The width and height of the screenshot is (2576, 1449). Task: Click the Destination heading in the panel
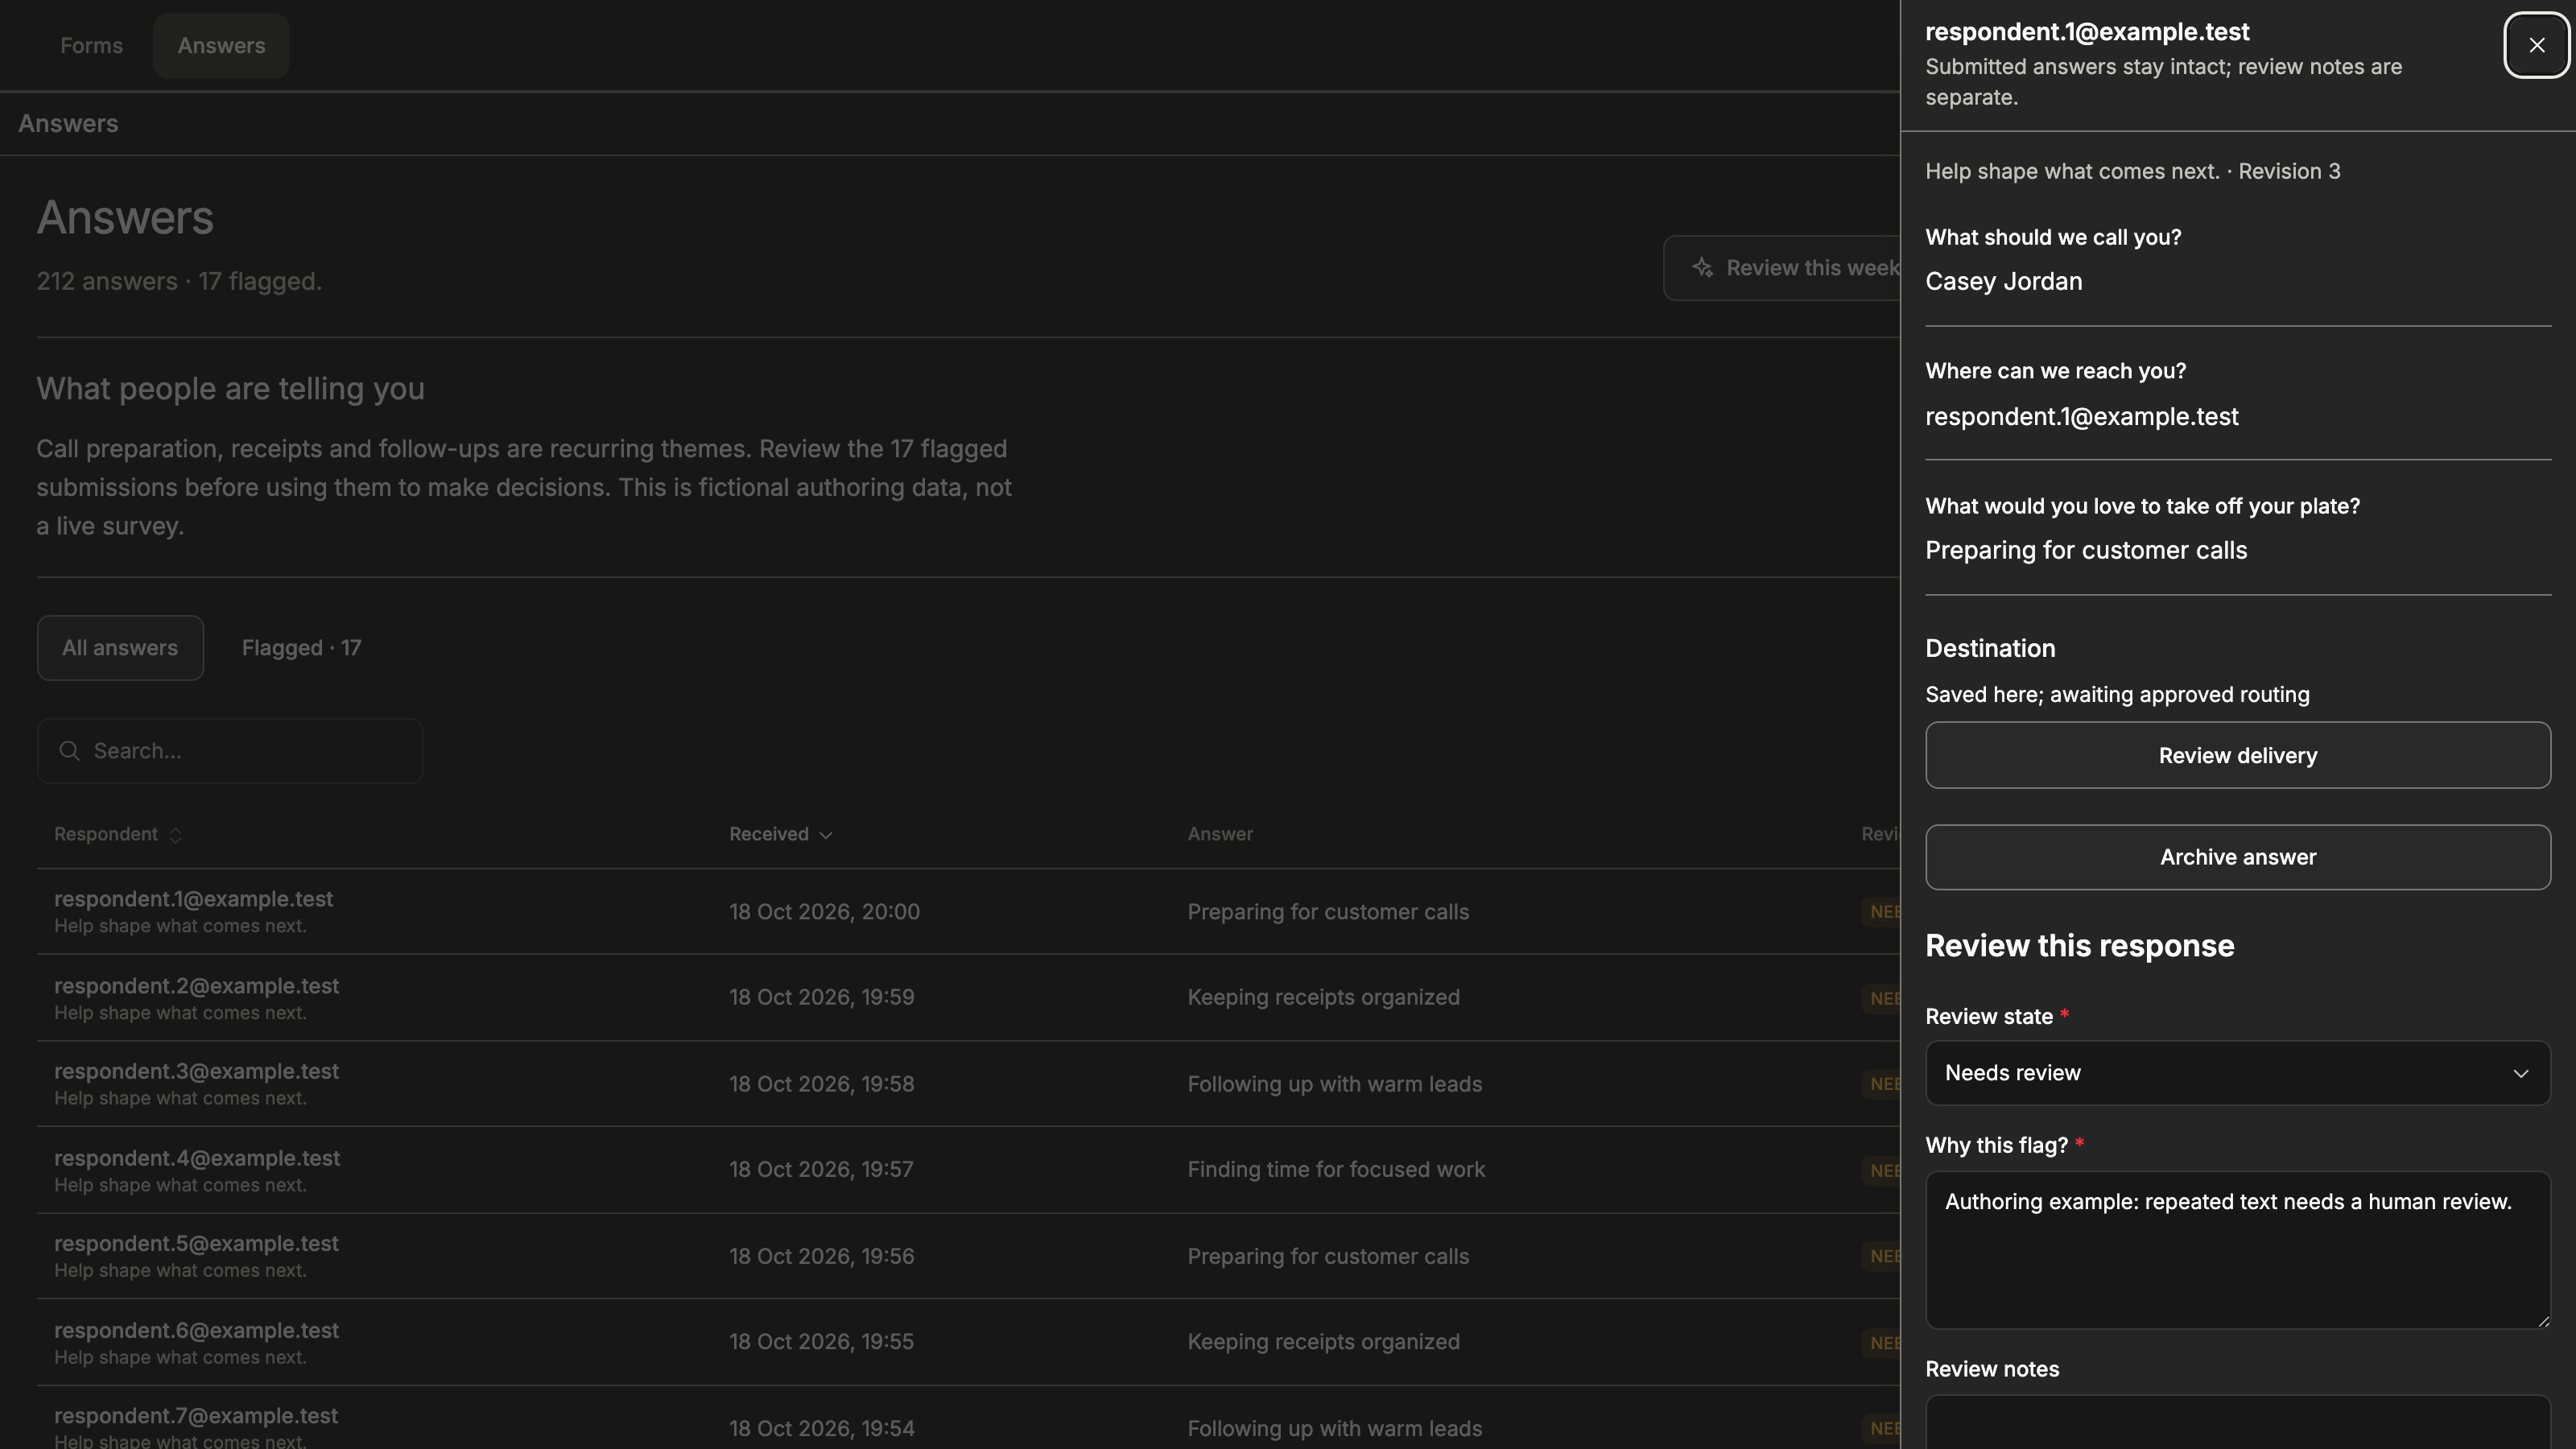1990,648
